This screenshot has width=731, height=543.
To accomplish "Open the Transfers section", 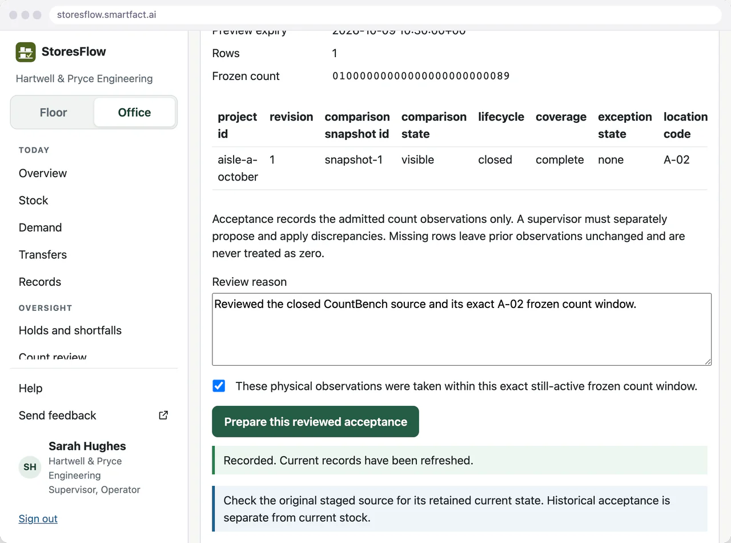I will pyautogui.click(x=43, y=255).
